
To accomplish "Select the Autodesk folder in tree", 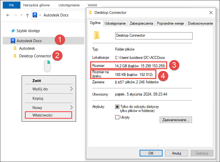I will [27, 48].
